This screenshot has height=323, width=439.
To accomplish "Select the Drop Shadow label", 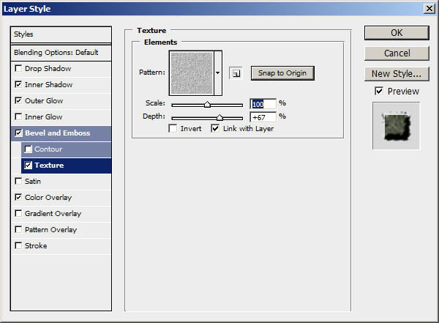I will click(48, 69).
